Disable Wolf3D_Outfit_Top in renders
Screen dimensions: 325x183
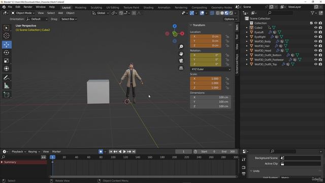coord(320,64)
